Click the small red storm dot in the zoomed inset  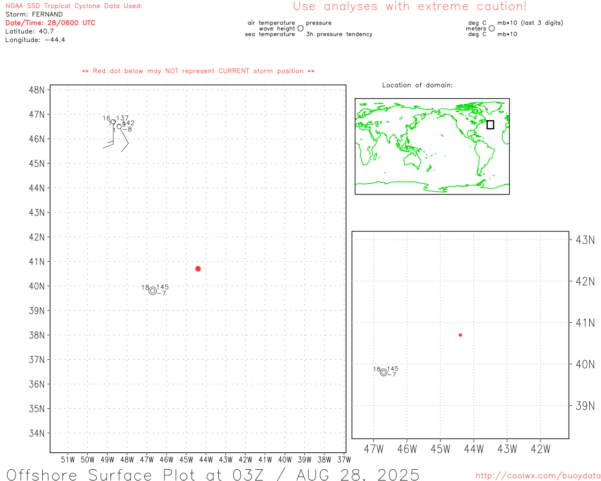coord(461,335)
